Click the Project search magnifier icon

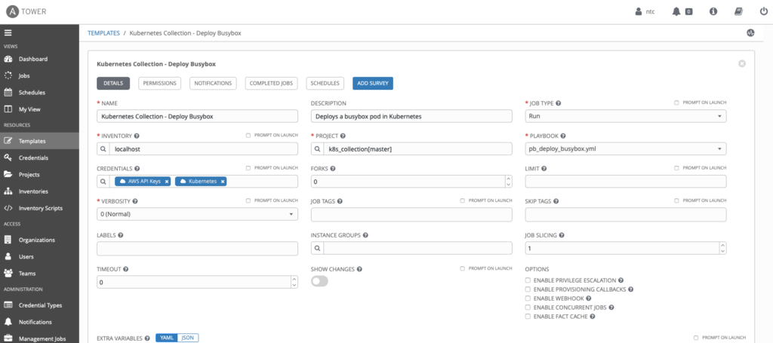(x=317, y=149)
